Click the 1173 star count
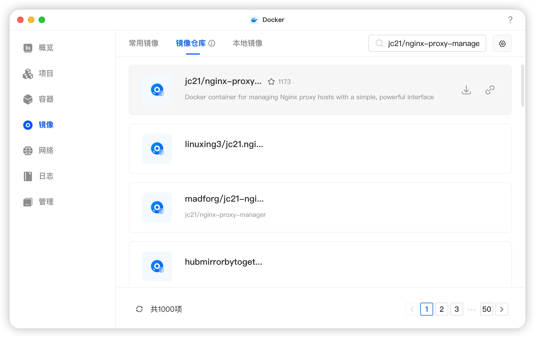The image size is (535, 338). coord(284,82)
